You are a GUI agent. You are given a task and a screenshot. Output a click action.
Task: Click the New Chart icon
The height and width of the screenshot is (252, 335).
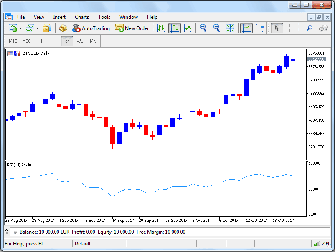pyautogui.click(x=13, y=28)
